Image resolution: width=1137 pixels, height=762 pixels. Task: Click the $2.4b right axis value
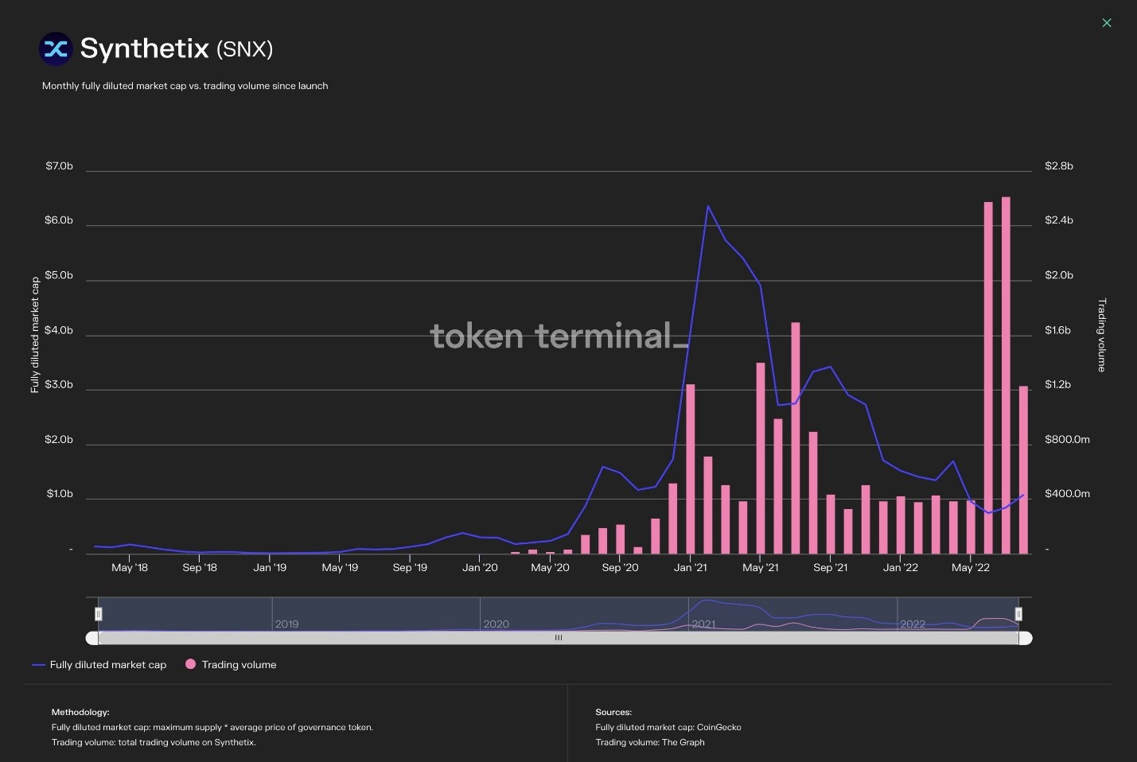coord(1059,220)
